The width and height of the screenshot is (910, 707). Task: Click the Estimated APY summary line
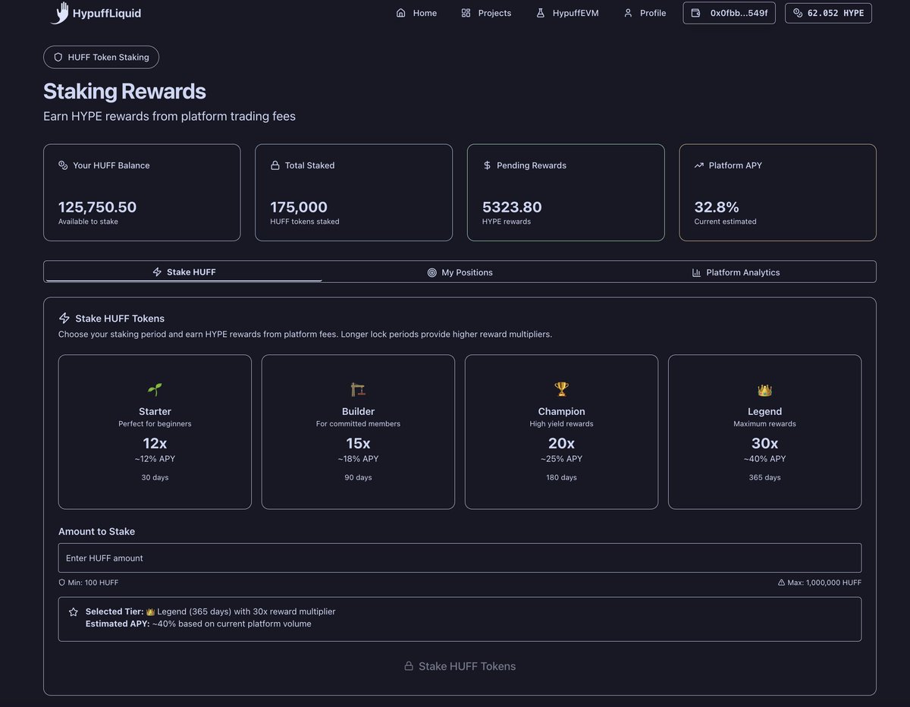198,624
